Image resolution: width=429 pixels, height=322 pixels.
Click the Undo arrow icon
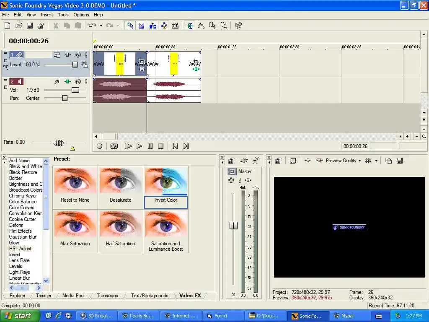coord(93,26)
